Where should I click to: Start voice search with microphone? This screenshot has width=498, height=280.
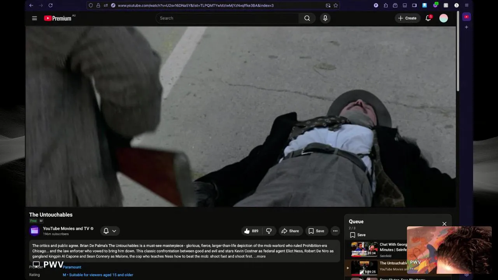pyautogui.click(x=325, y=18)
